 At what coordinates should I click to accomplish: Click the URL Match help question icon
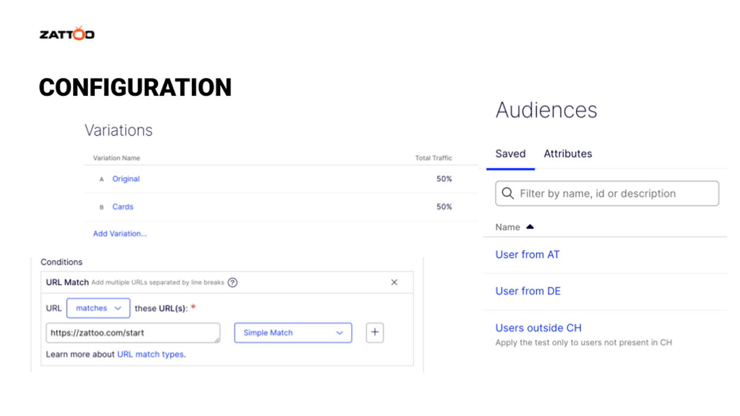pyautogui.click(x=233, y=282)
